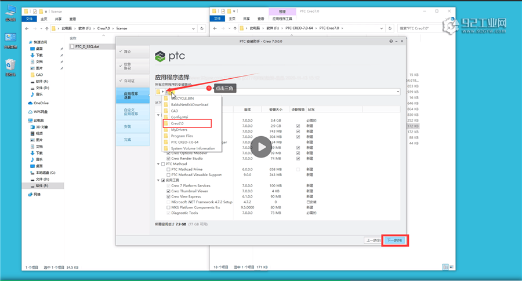Select 本地磁盘 (C:) in navigation pane

pos(45,173)
